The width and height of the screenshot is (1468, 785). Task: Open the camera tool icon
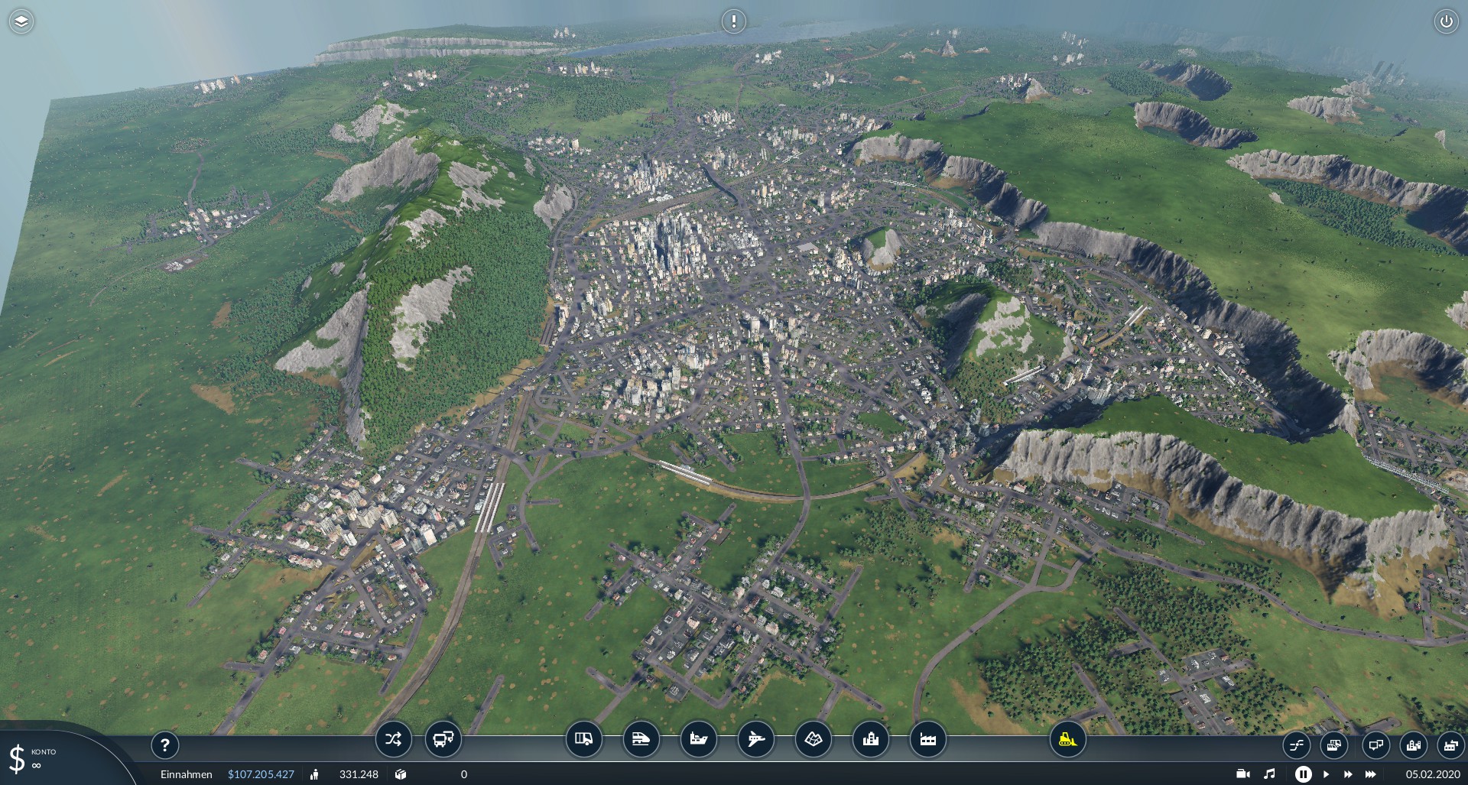pyautogui.click(x=1243, y=774)
